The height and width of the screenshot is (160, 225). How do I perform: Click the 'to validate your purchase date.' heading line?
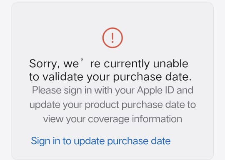(110, 77)
